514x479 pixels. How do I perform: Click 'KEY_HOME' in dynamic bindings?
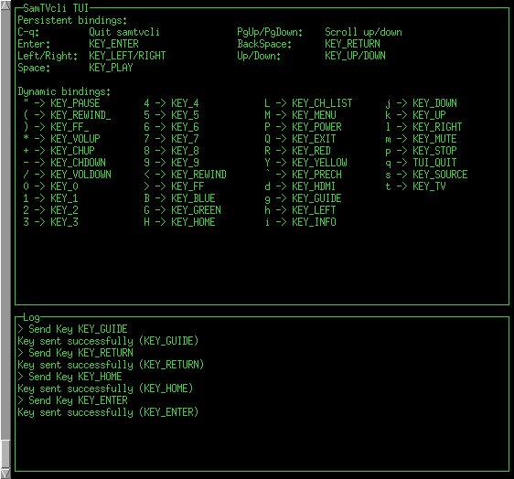(193, 222)
